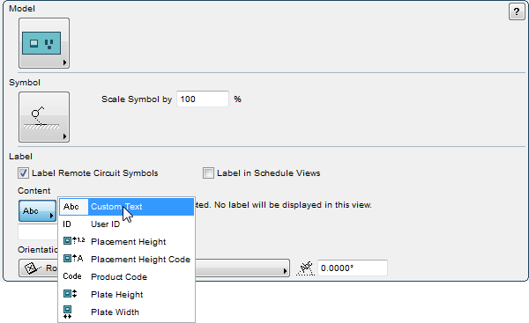Viewport: 529px width, 323px height.
Task: Enable Label in Schedule Views checkbox
Action: pos(208,173)
